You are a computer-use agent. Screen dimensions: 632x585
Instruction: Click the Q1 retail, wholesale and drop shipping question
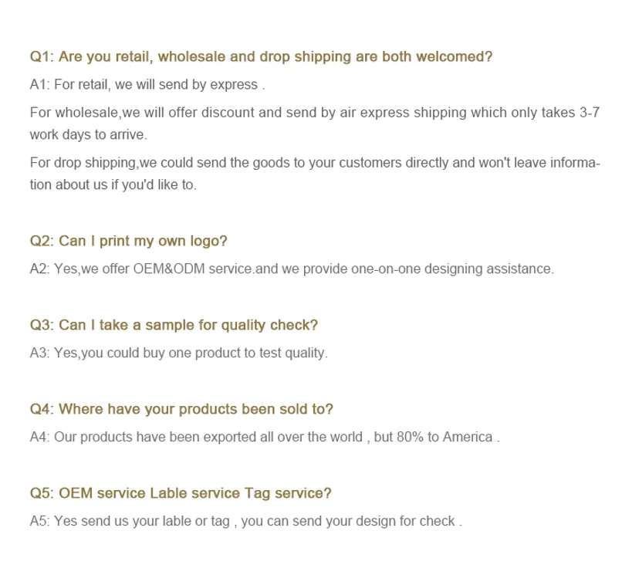261,56
